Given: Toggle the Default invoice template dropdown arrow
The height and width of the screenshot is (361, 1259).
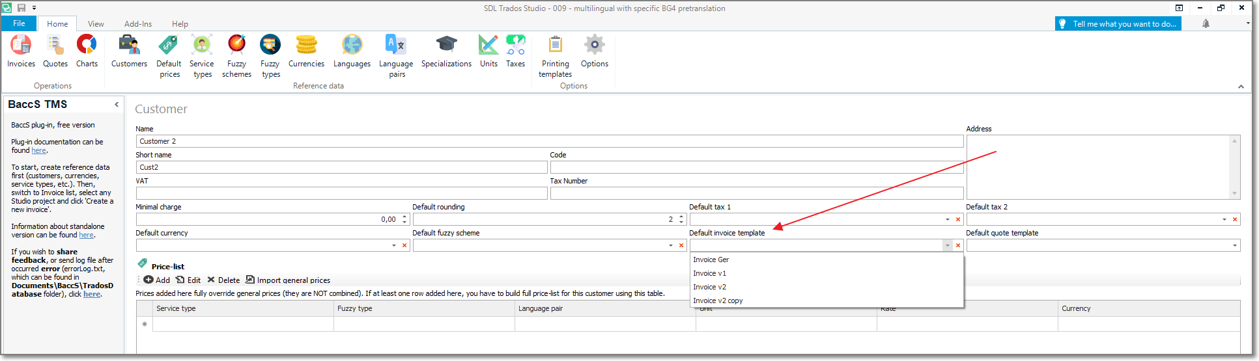Looking at the screenshot, I should coord(948,245).
